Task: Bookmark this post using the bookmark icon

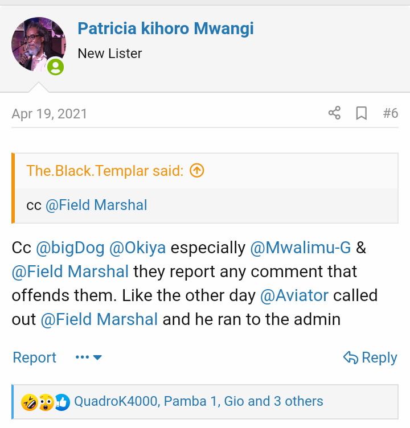Action: (x=361, y=113)
